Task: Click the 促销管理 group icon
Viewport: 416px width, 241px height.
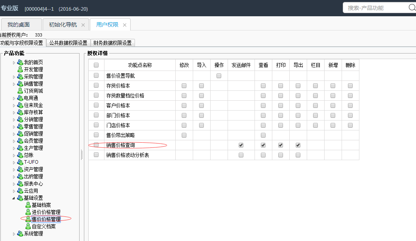Action: 20,134
